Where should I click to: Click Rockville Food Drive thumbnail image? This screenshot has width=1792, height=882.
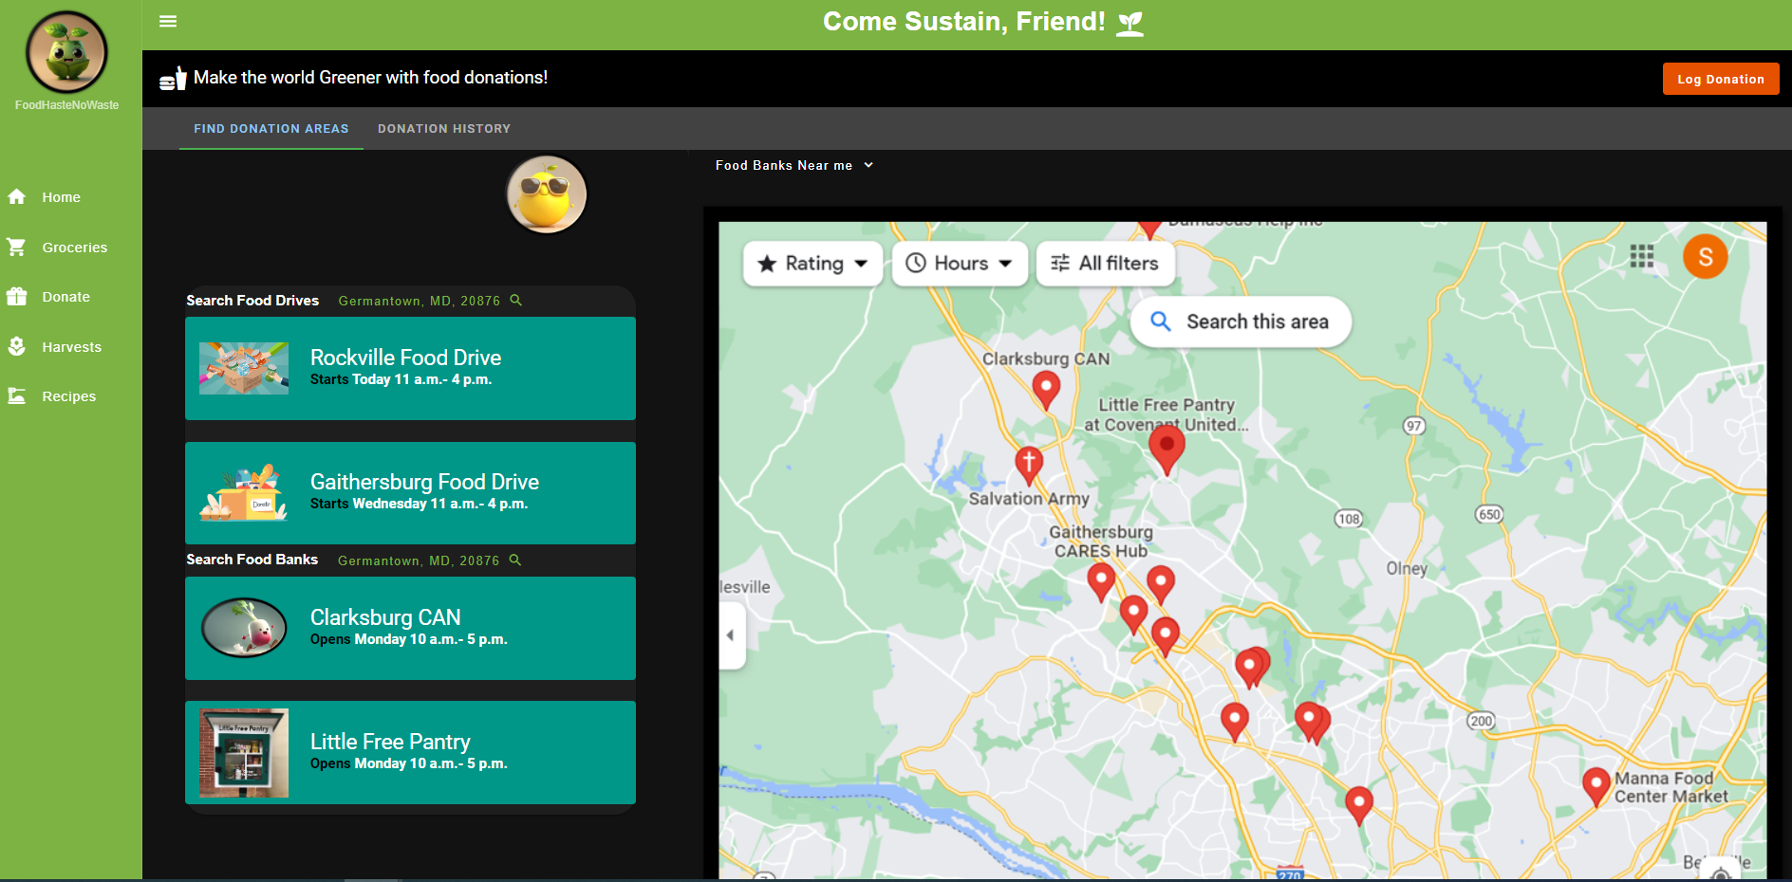click(x=244, y=368)
